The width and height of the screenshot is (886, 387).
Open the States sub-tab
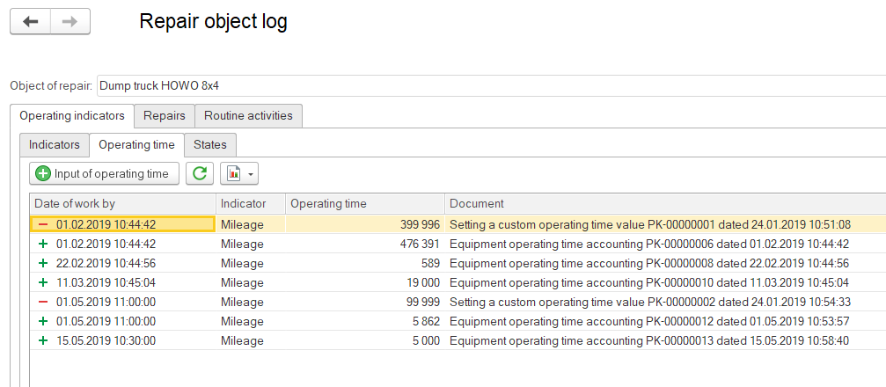click(210, 144)
